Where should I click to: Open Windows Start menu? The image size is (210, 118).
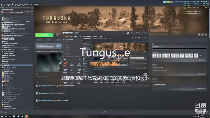pos(2,116)
